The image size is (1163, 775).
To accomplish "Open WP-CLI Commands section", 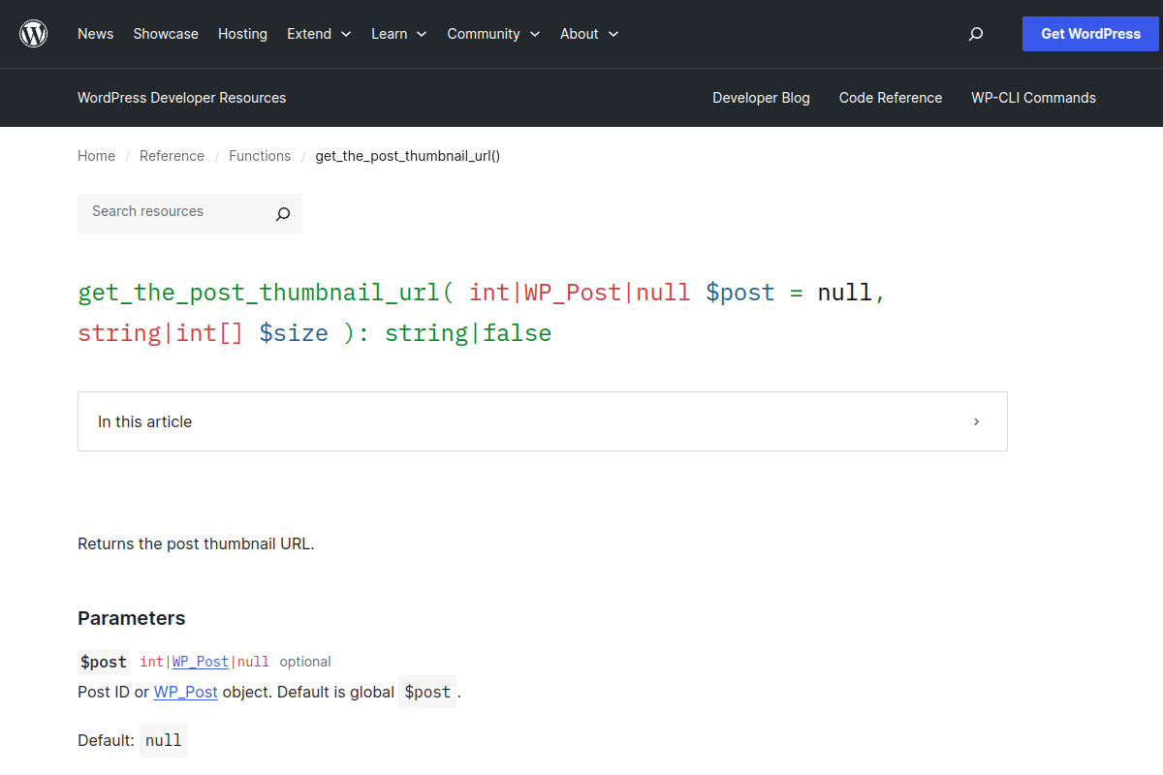I will point(1033,98).
